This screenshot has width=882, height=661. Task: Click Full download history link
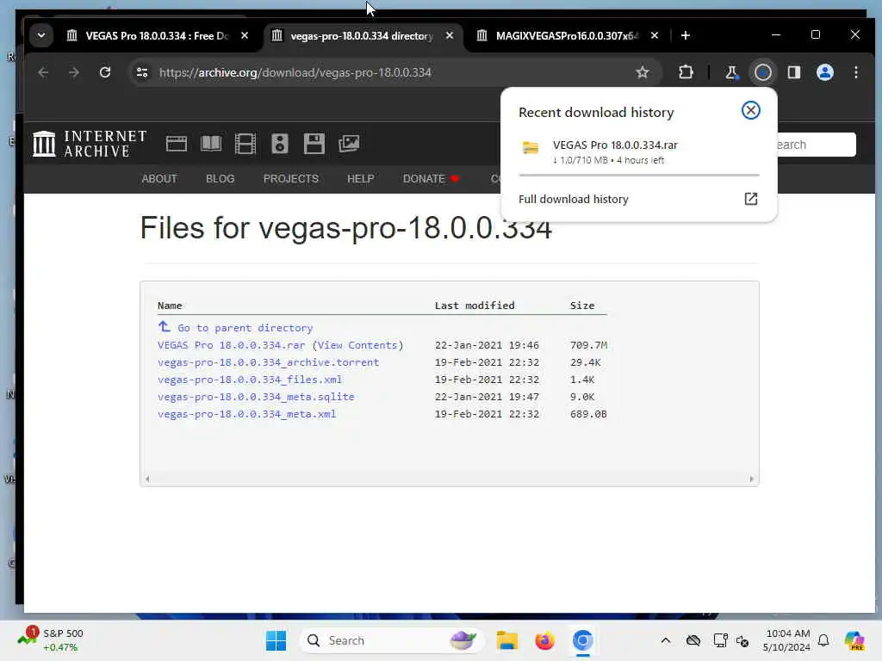[573, 199]
